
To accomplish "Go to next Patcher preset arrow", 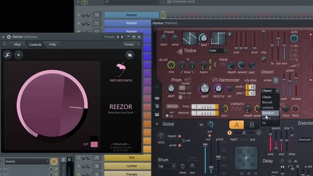I will [x=122, y=37].
